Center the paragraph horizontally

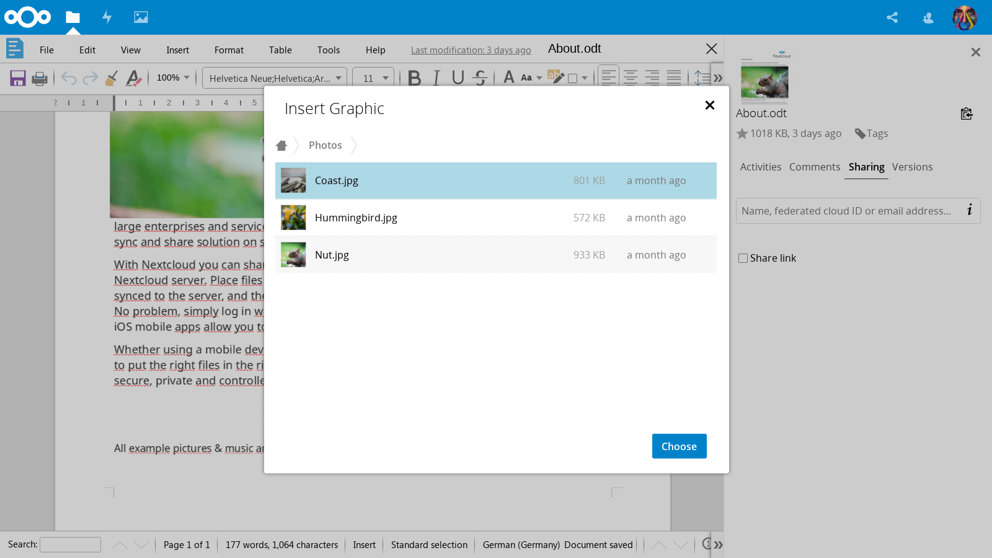[x=631, y=77]
